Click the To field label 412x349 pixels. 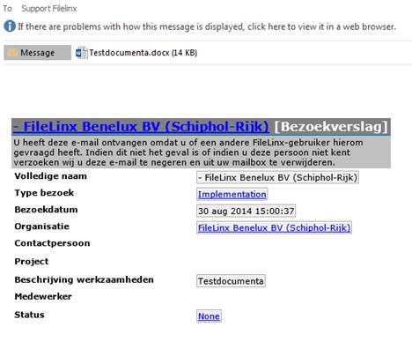point(7,9)
